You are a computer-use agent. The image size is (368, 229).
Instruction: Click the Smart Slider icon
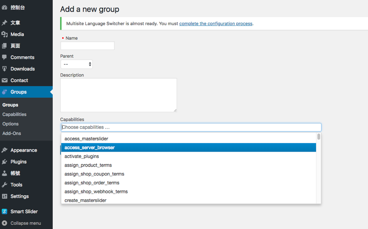point(5,212)
